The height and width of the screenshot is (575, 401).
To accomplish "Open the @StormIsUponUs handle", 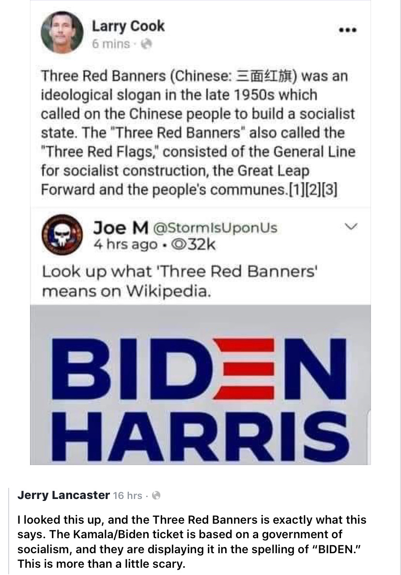I will click(x=215, y=228).
